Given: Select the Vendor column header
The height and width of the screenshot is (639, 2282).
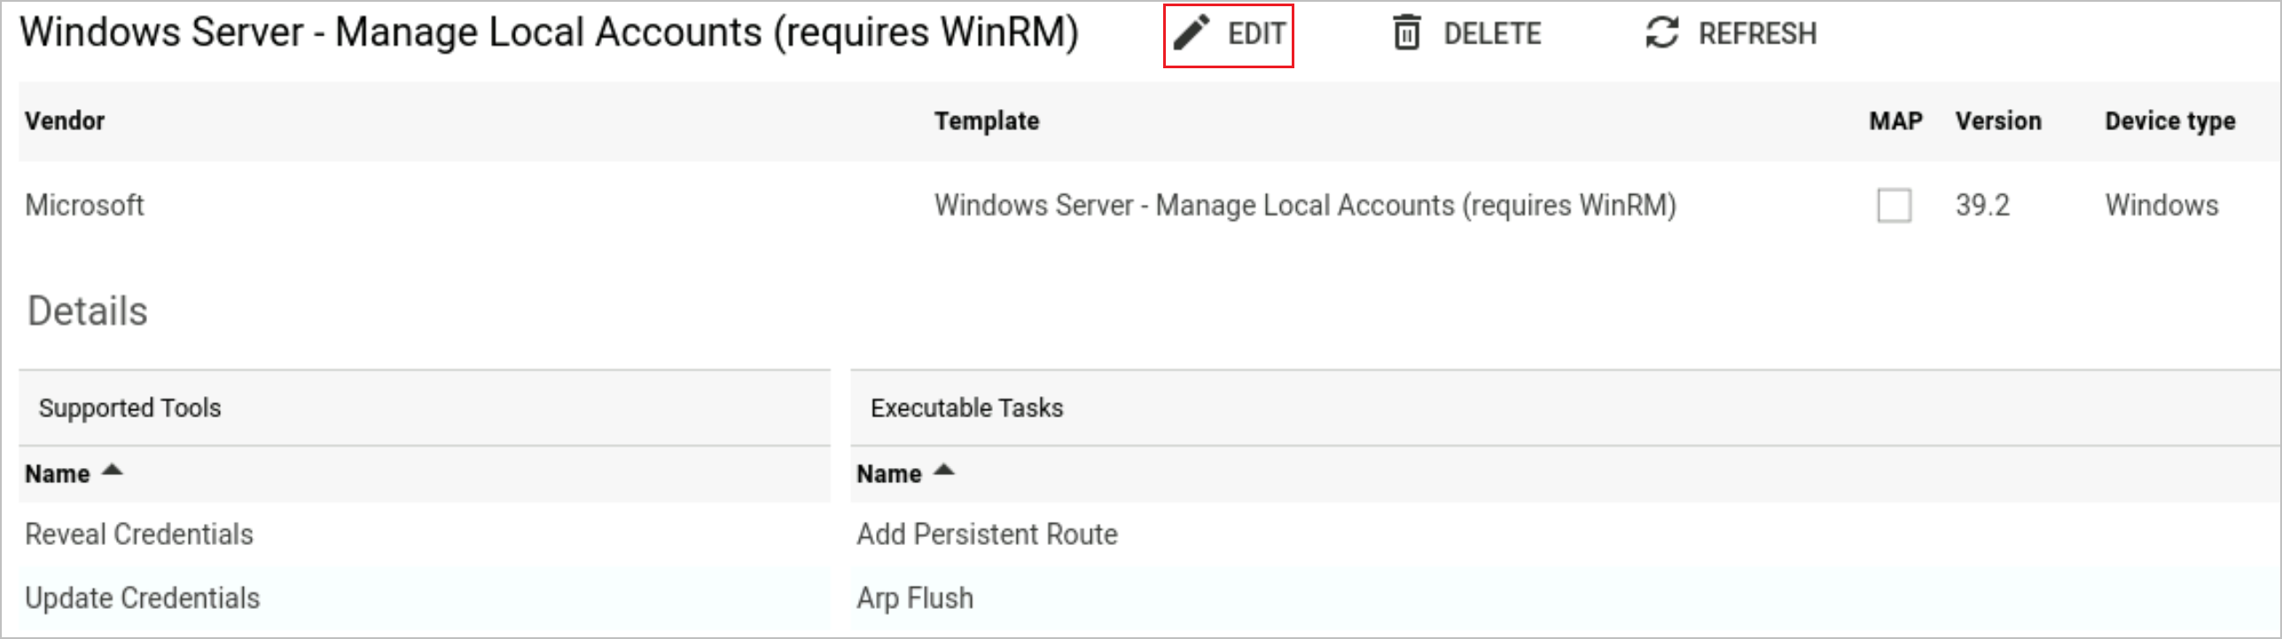Looking at the screenshot, I should click(x=65, y=121).
